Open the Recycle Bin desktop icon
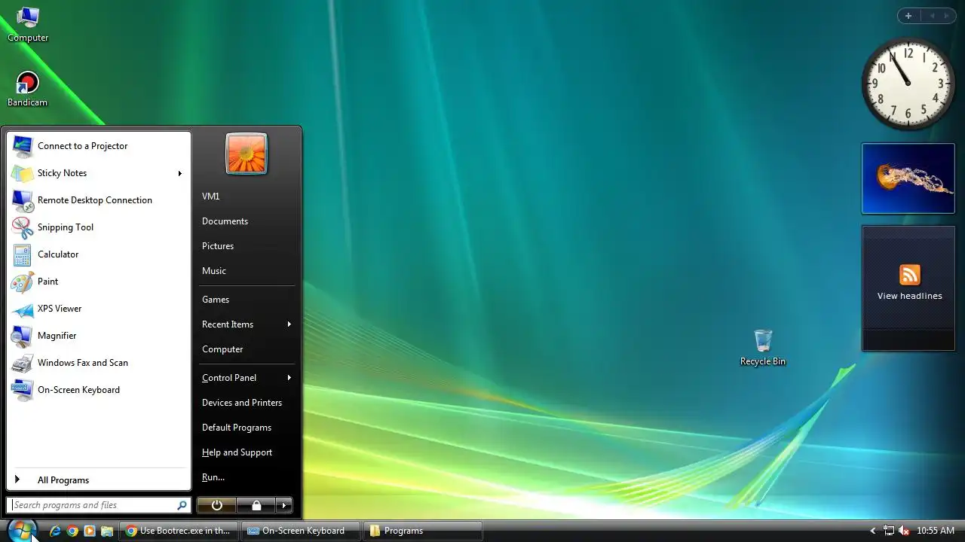This screenshot has width=965, height=542. (763, 348)
